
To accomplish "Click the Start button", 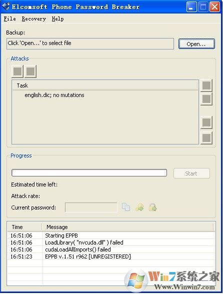I will (x=191, y=173).
